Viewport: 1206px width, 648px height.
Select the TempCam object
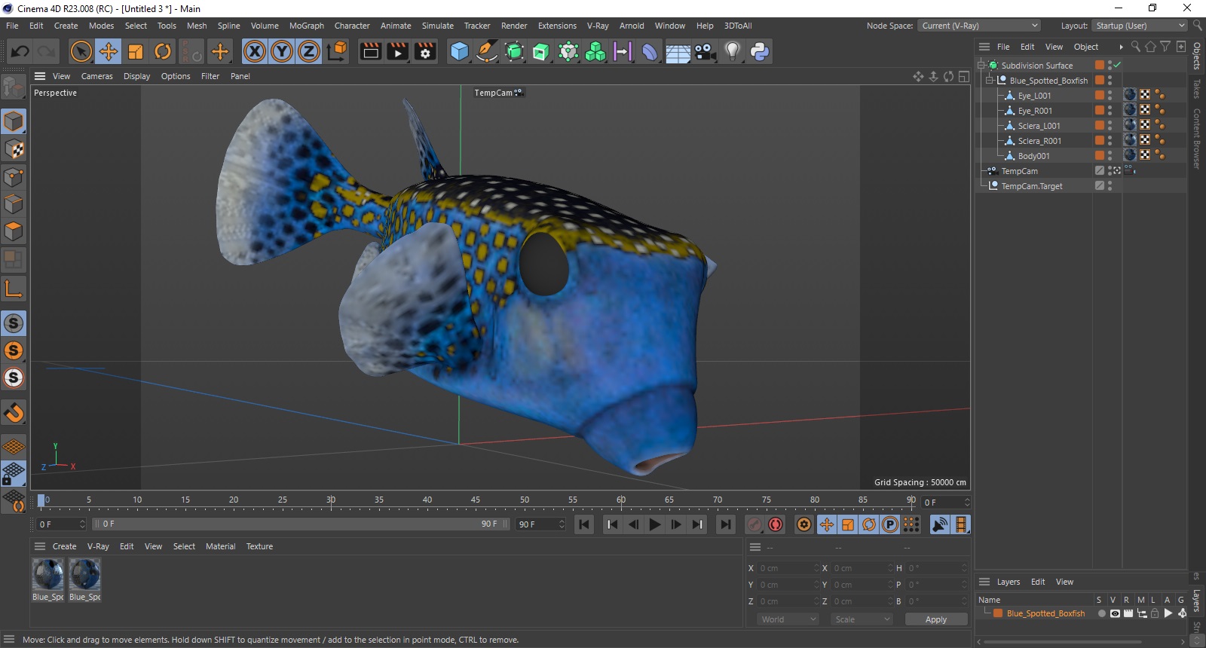tap(1019, 171)
